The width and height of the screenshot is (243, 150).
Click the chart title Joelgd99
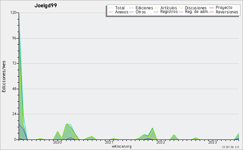[46, 6]
